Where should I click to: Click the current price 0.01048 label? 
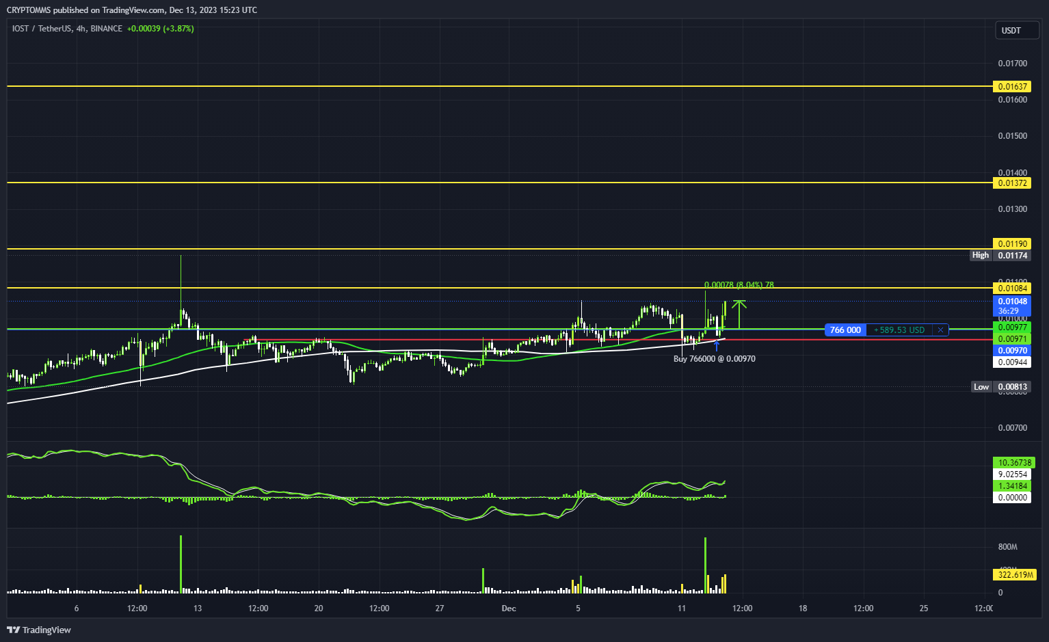[1012, 306]
